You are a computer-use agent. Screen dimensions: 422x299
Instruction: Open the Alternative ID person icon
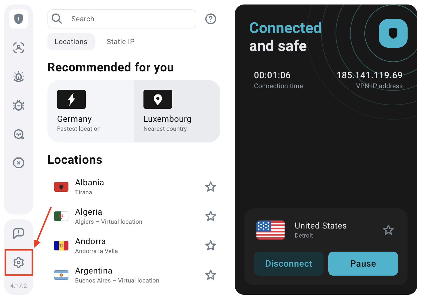[19, 48]
